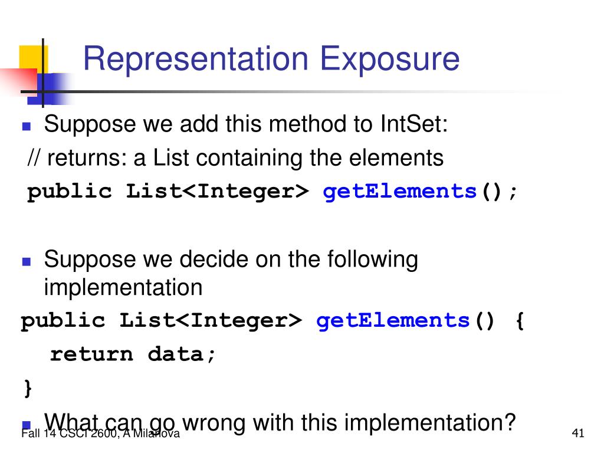Screen dimensions: 604x453
Task: Click bullet marker before 'What can go wrong'
Action: [x=26, y=425]
